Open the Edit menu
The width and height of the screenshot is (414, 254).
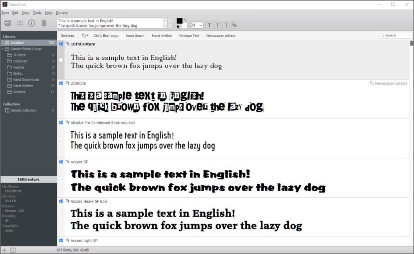coord(15,12)
